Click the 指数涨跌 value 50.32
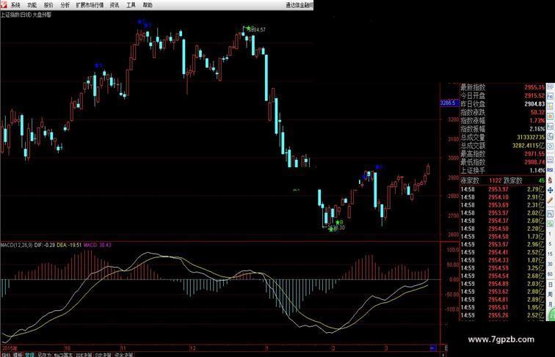Viewport: 555px width, 357px height. coord(537,112)
